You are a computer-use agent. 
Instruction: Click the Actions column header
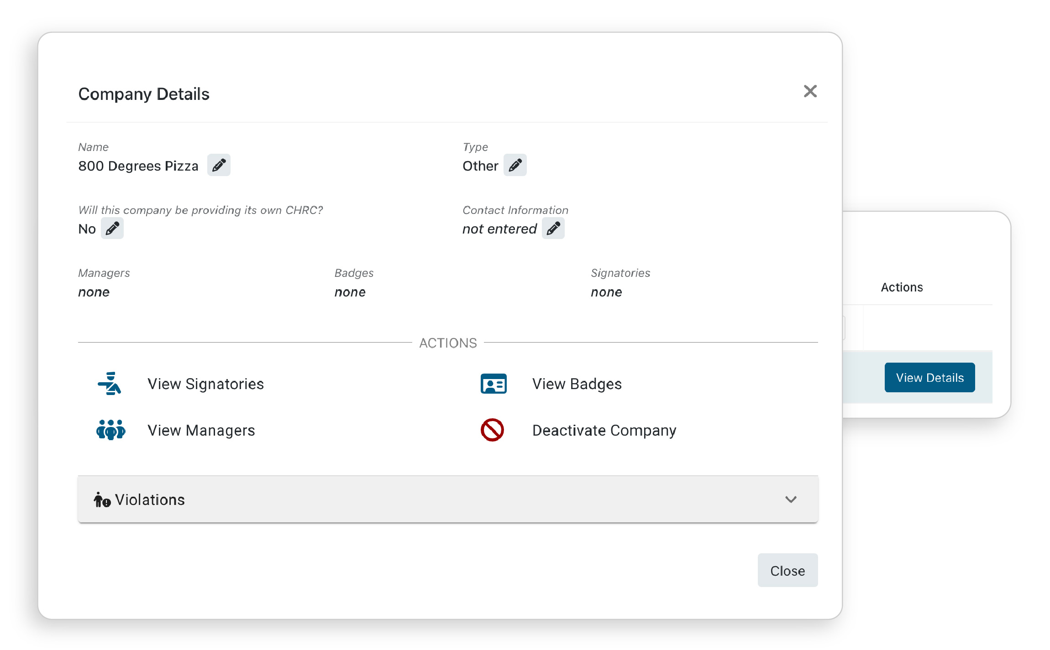902,287
